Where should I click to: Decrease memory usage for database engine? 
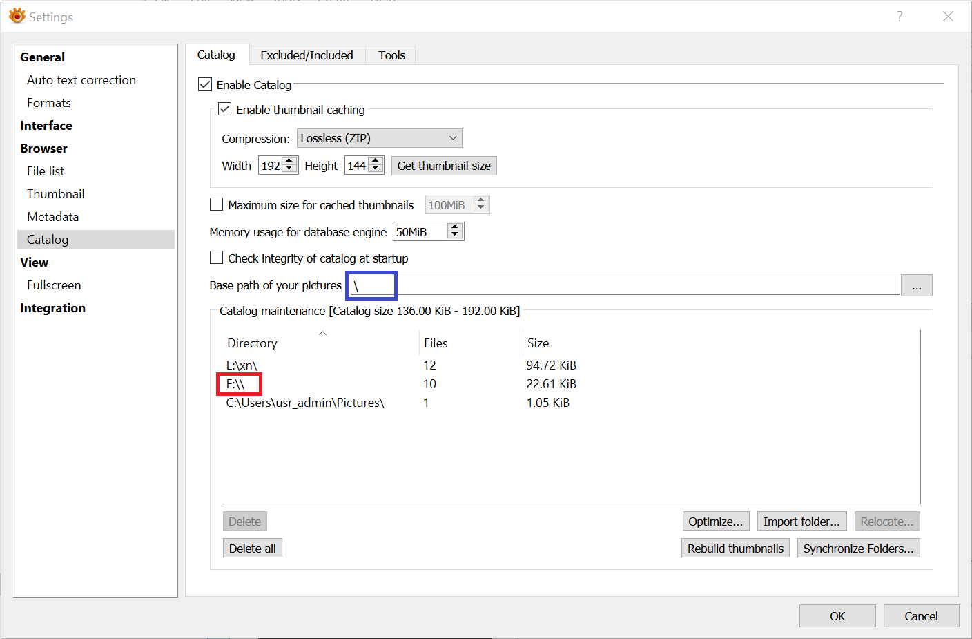pos(454,236)
